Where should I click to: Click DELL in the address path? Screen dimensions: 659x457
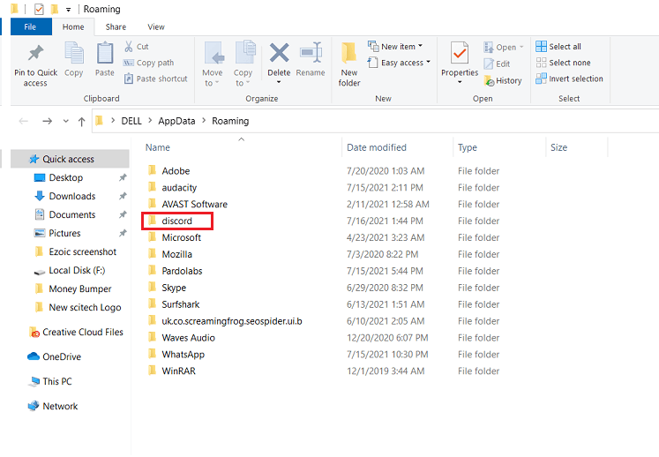[131, 121]
